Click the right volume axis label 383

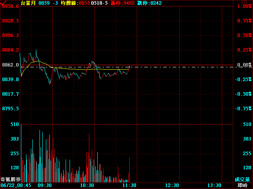click(247, 139)
